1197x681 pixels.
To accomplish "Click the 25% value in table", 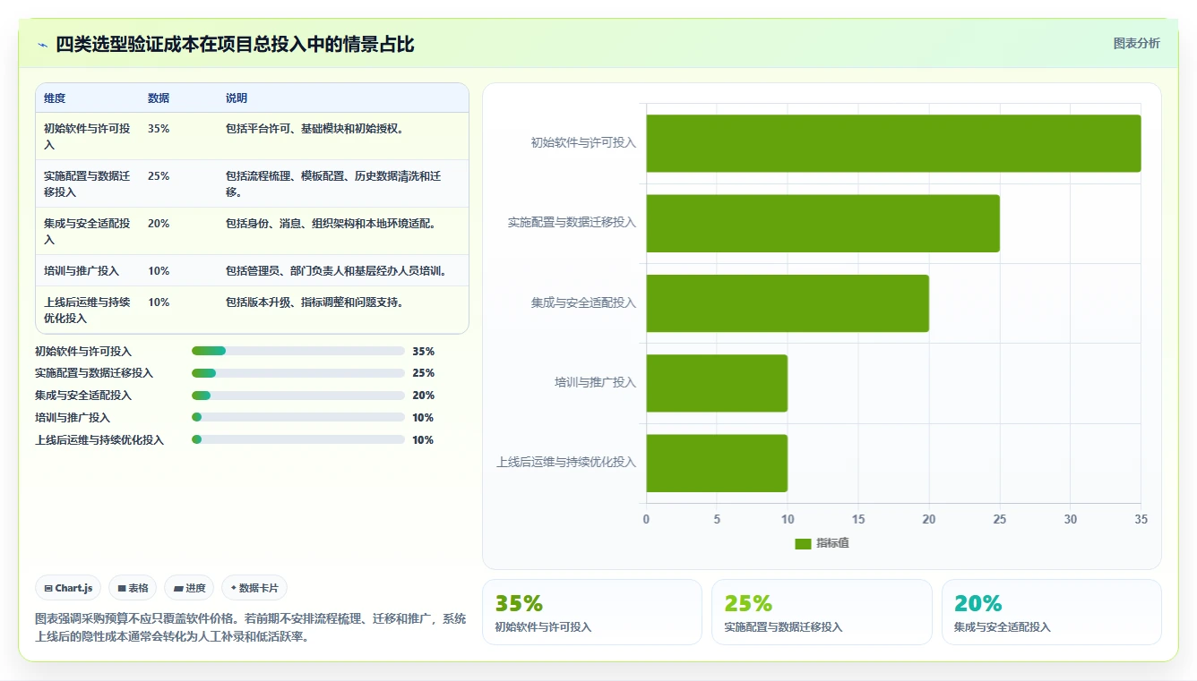I will point(159,175).
